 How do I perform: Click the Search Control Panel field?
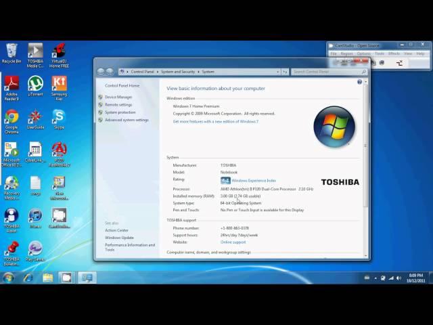click(329, 72)
